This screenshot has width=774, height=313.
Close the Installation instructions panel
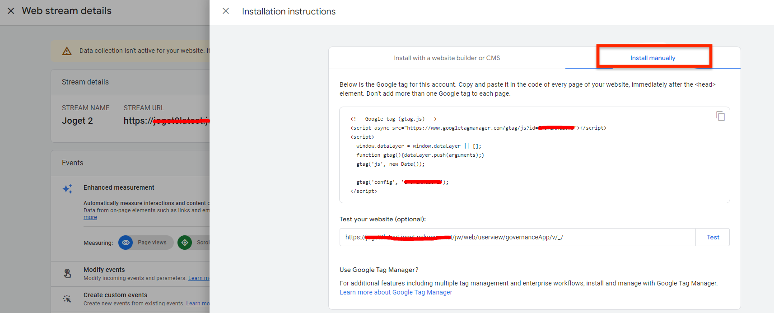(x=226, y=11)
